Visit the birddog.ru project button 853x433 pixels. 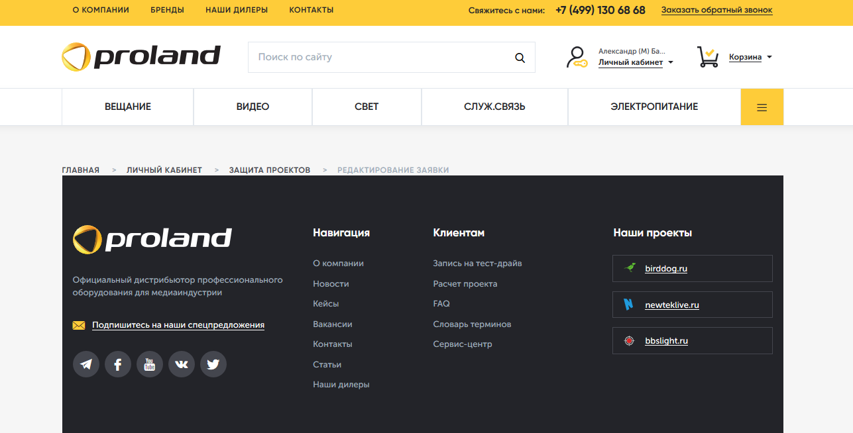(x=692, y=269)
